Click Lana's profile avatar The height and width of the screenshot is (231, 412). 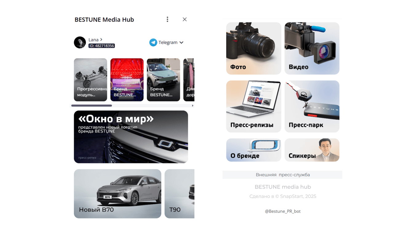pos(80,43)
